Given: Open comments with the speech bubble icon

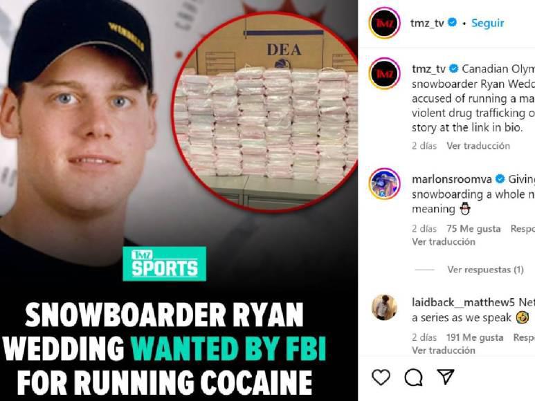Looking at the screenshot, I should coord(413,377).
